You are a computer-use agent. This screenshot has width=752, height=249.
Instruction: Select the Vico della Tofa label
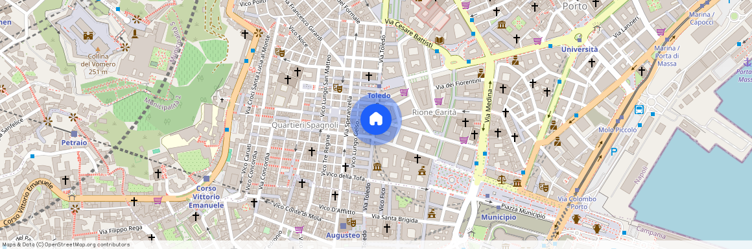346,176
